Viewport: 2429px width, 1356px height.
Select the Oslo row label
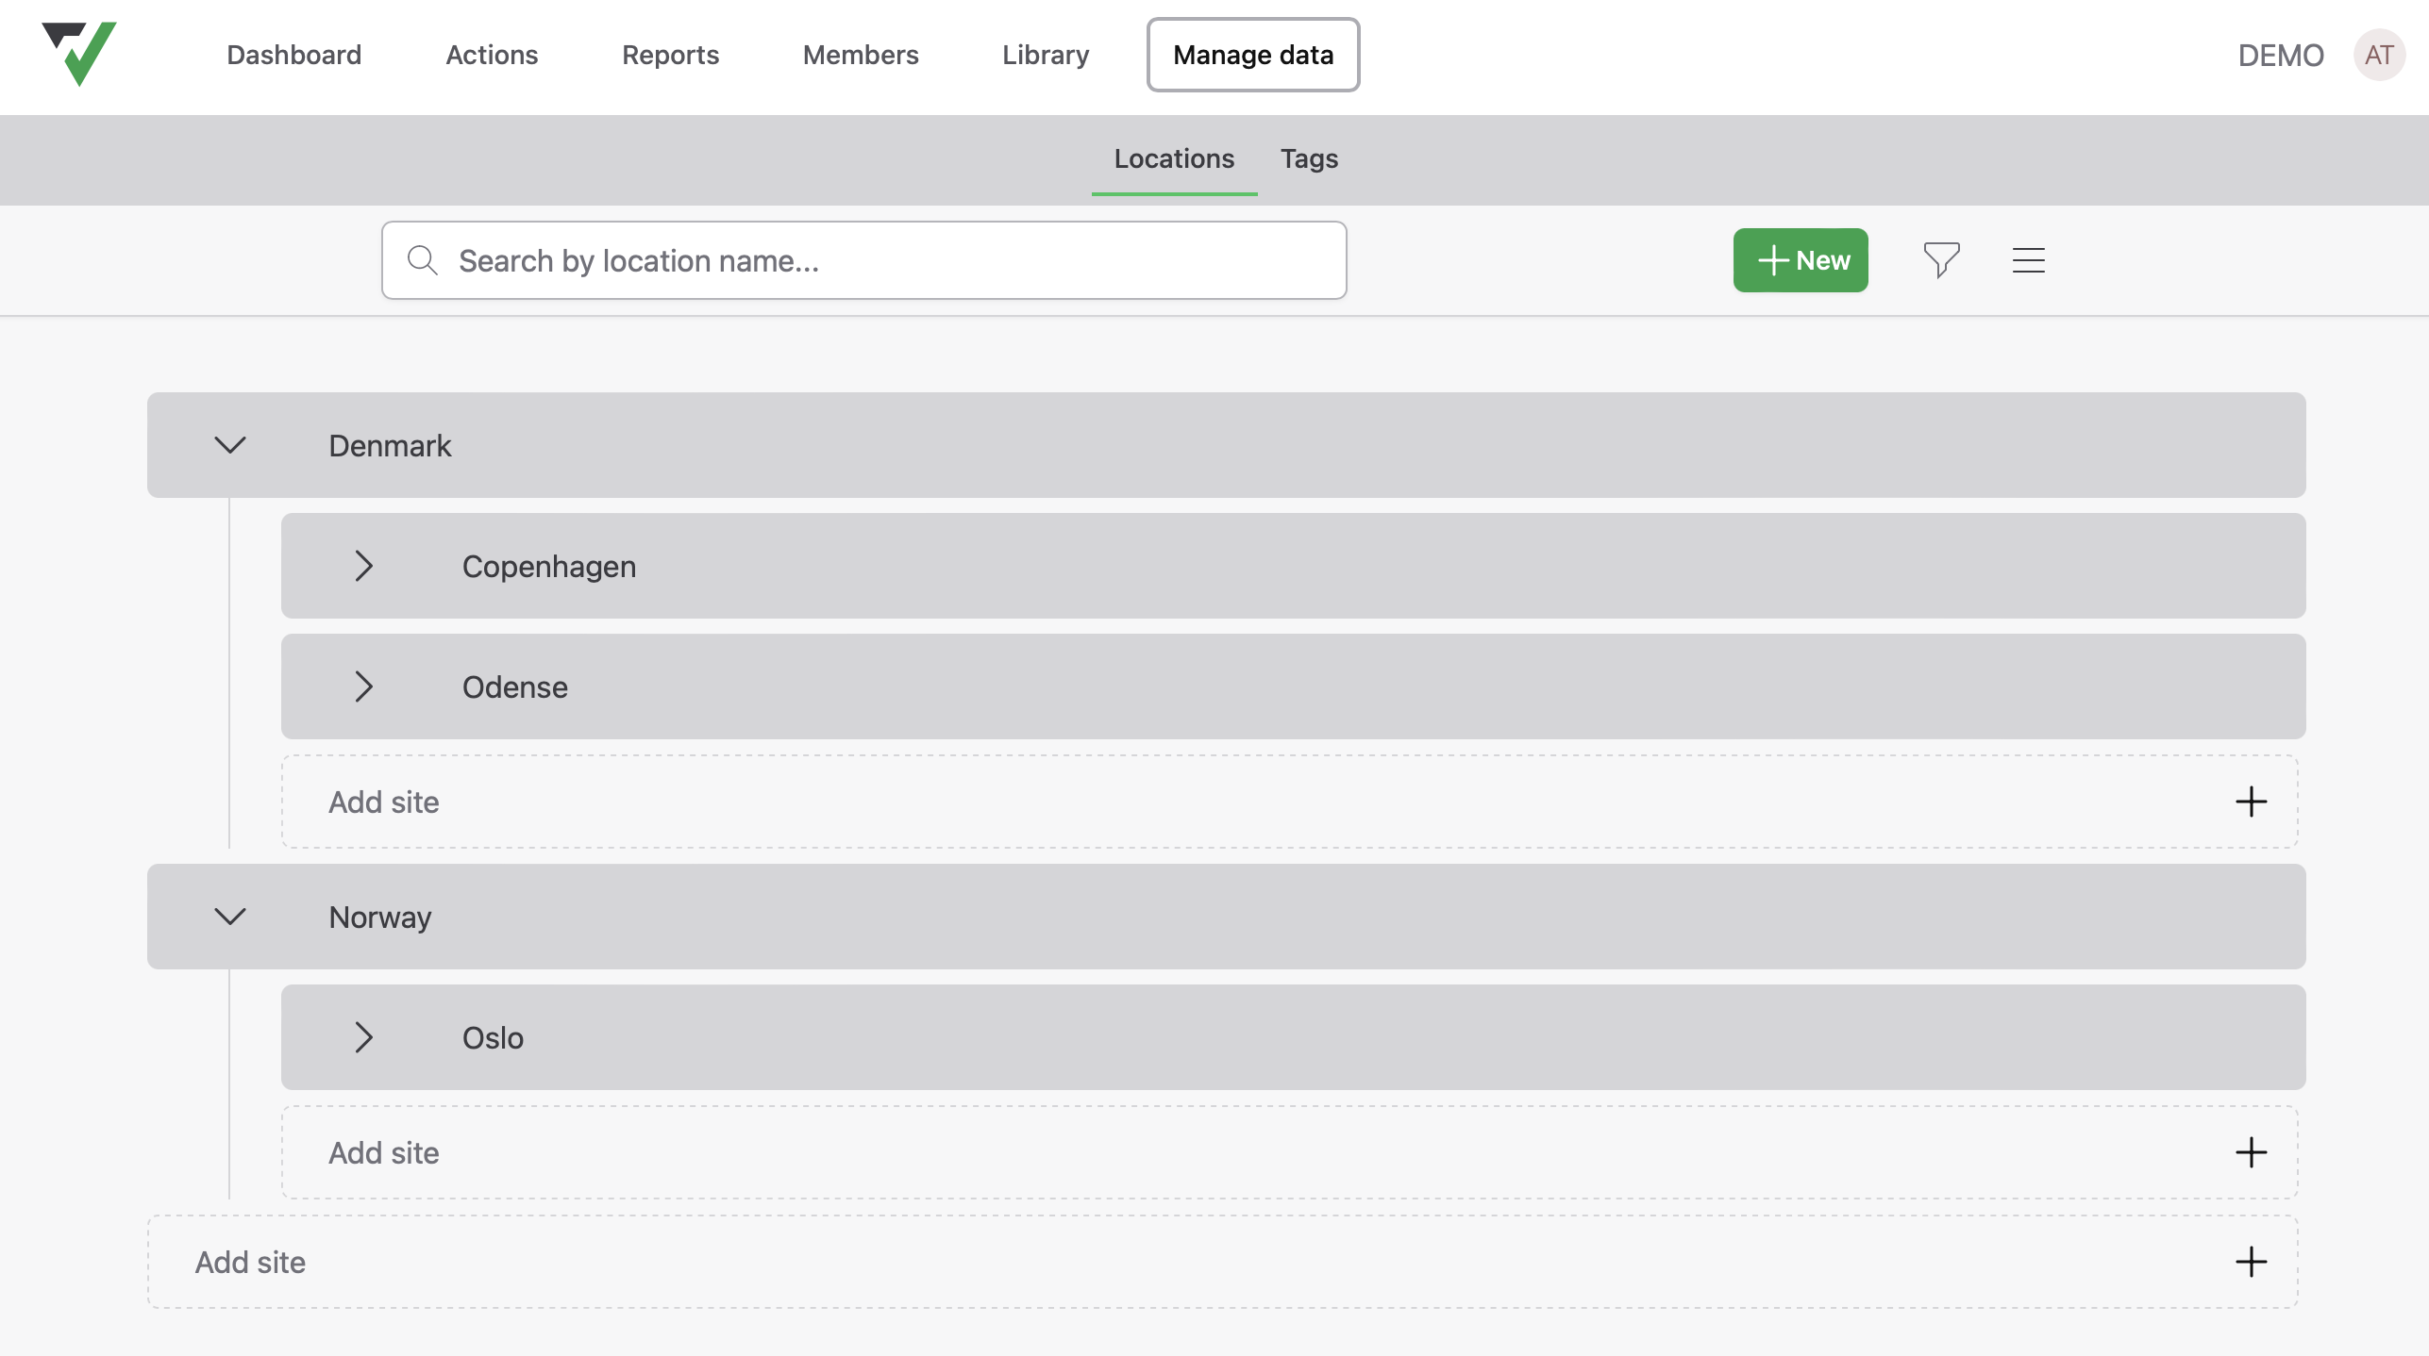(493, 1037)
